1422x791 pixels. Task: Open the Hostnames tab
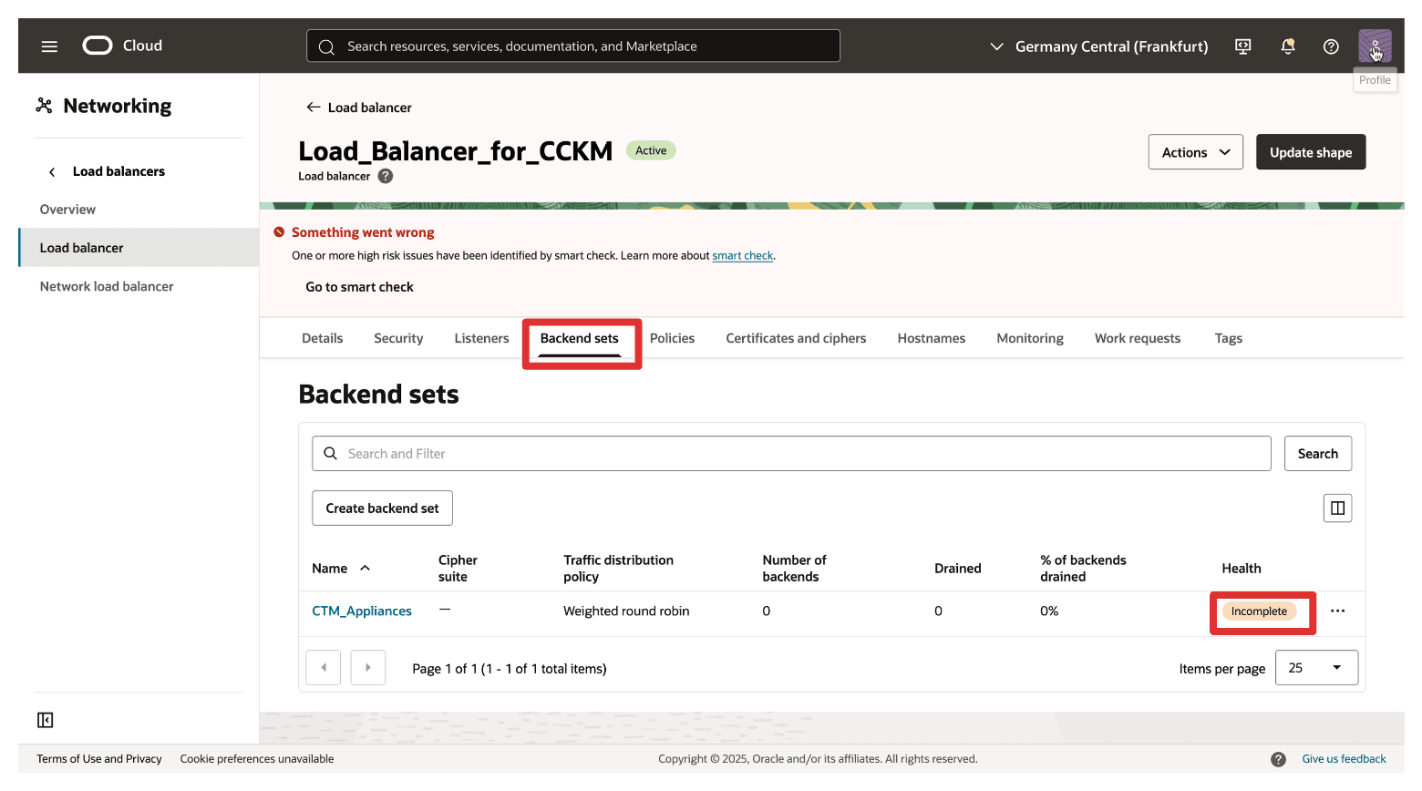point(932,338)
